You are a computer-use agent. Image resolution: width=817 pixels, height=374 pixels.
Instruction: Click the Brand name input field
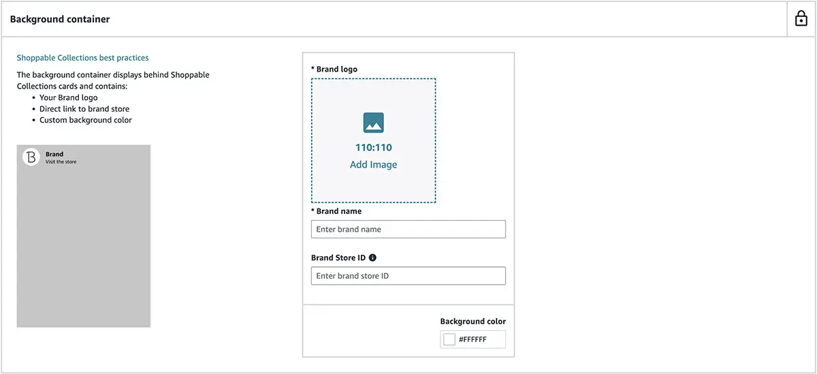point(408,229)
